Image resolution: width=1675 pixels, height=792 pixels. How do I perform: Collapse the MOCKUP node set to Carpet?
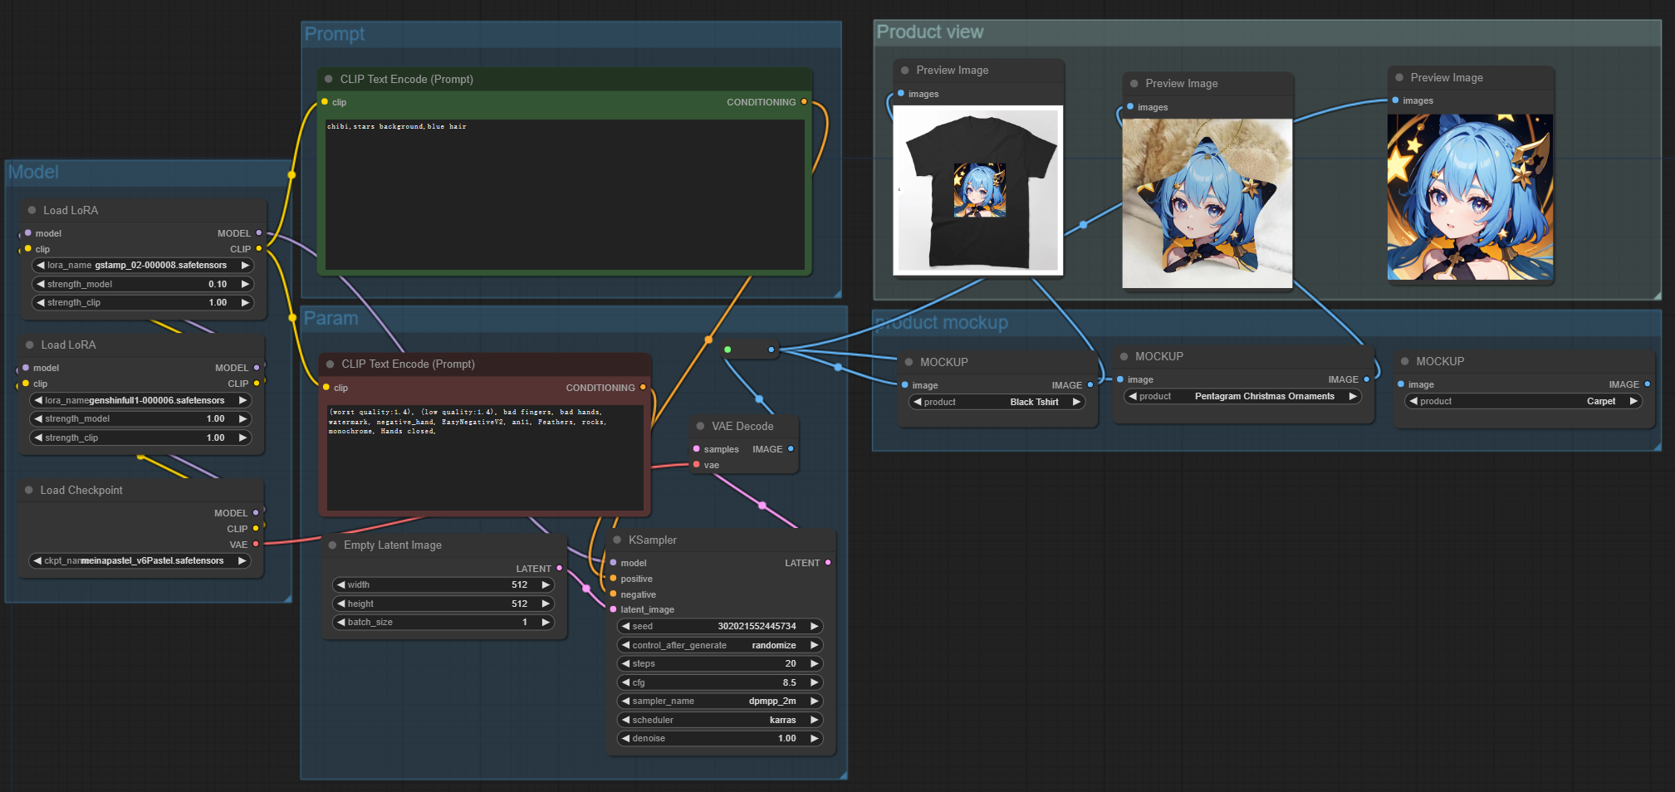(x=1405, y=361)
